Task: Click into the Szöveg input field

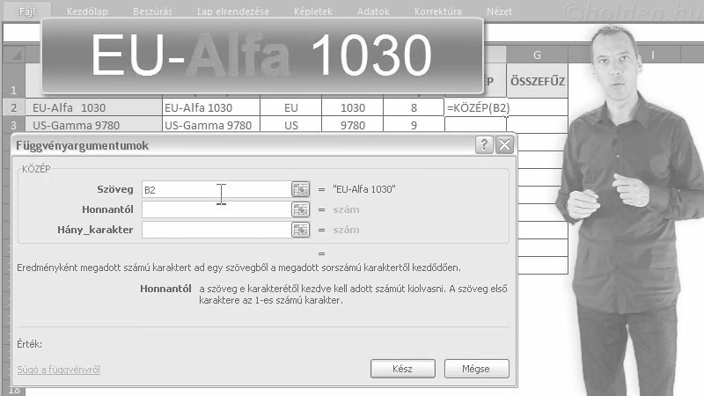Action: (215, 189)
